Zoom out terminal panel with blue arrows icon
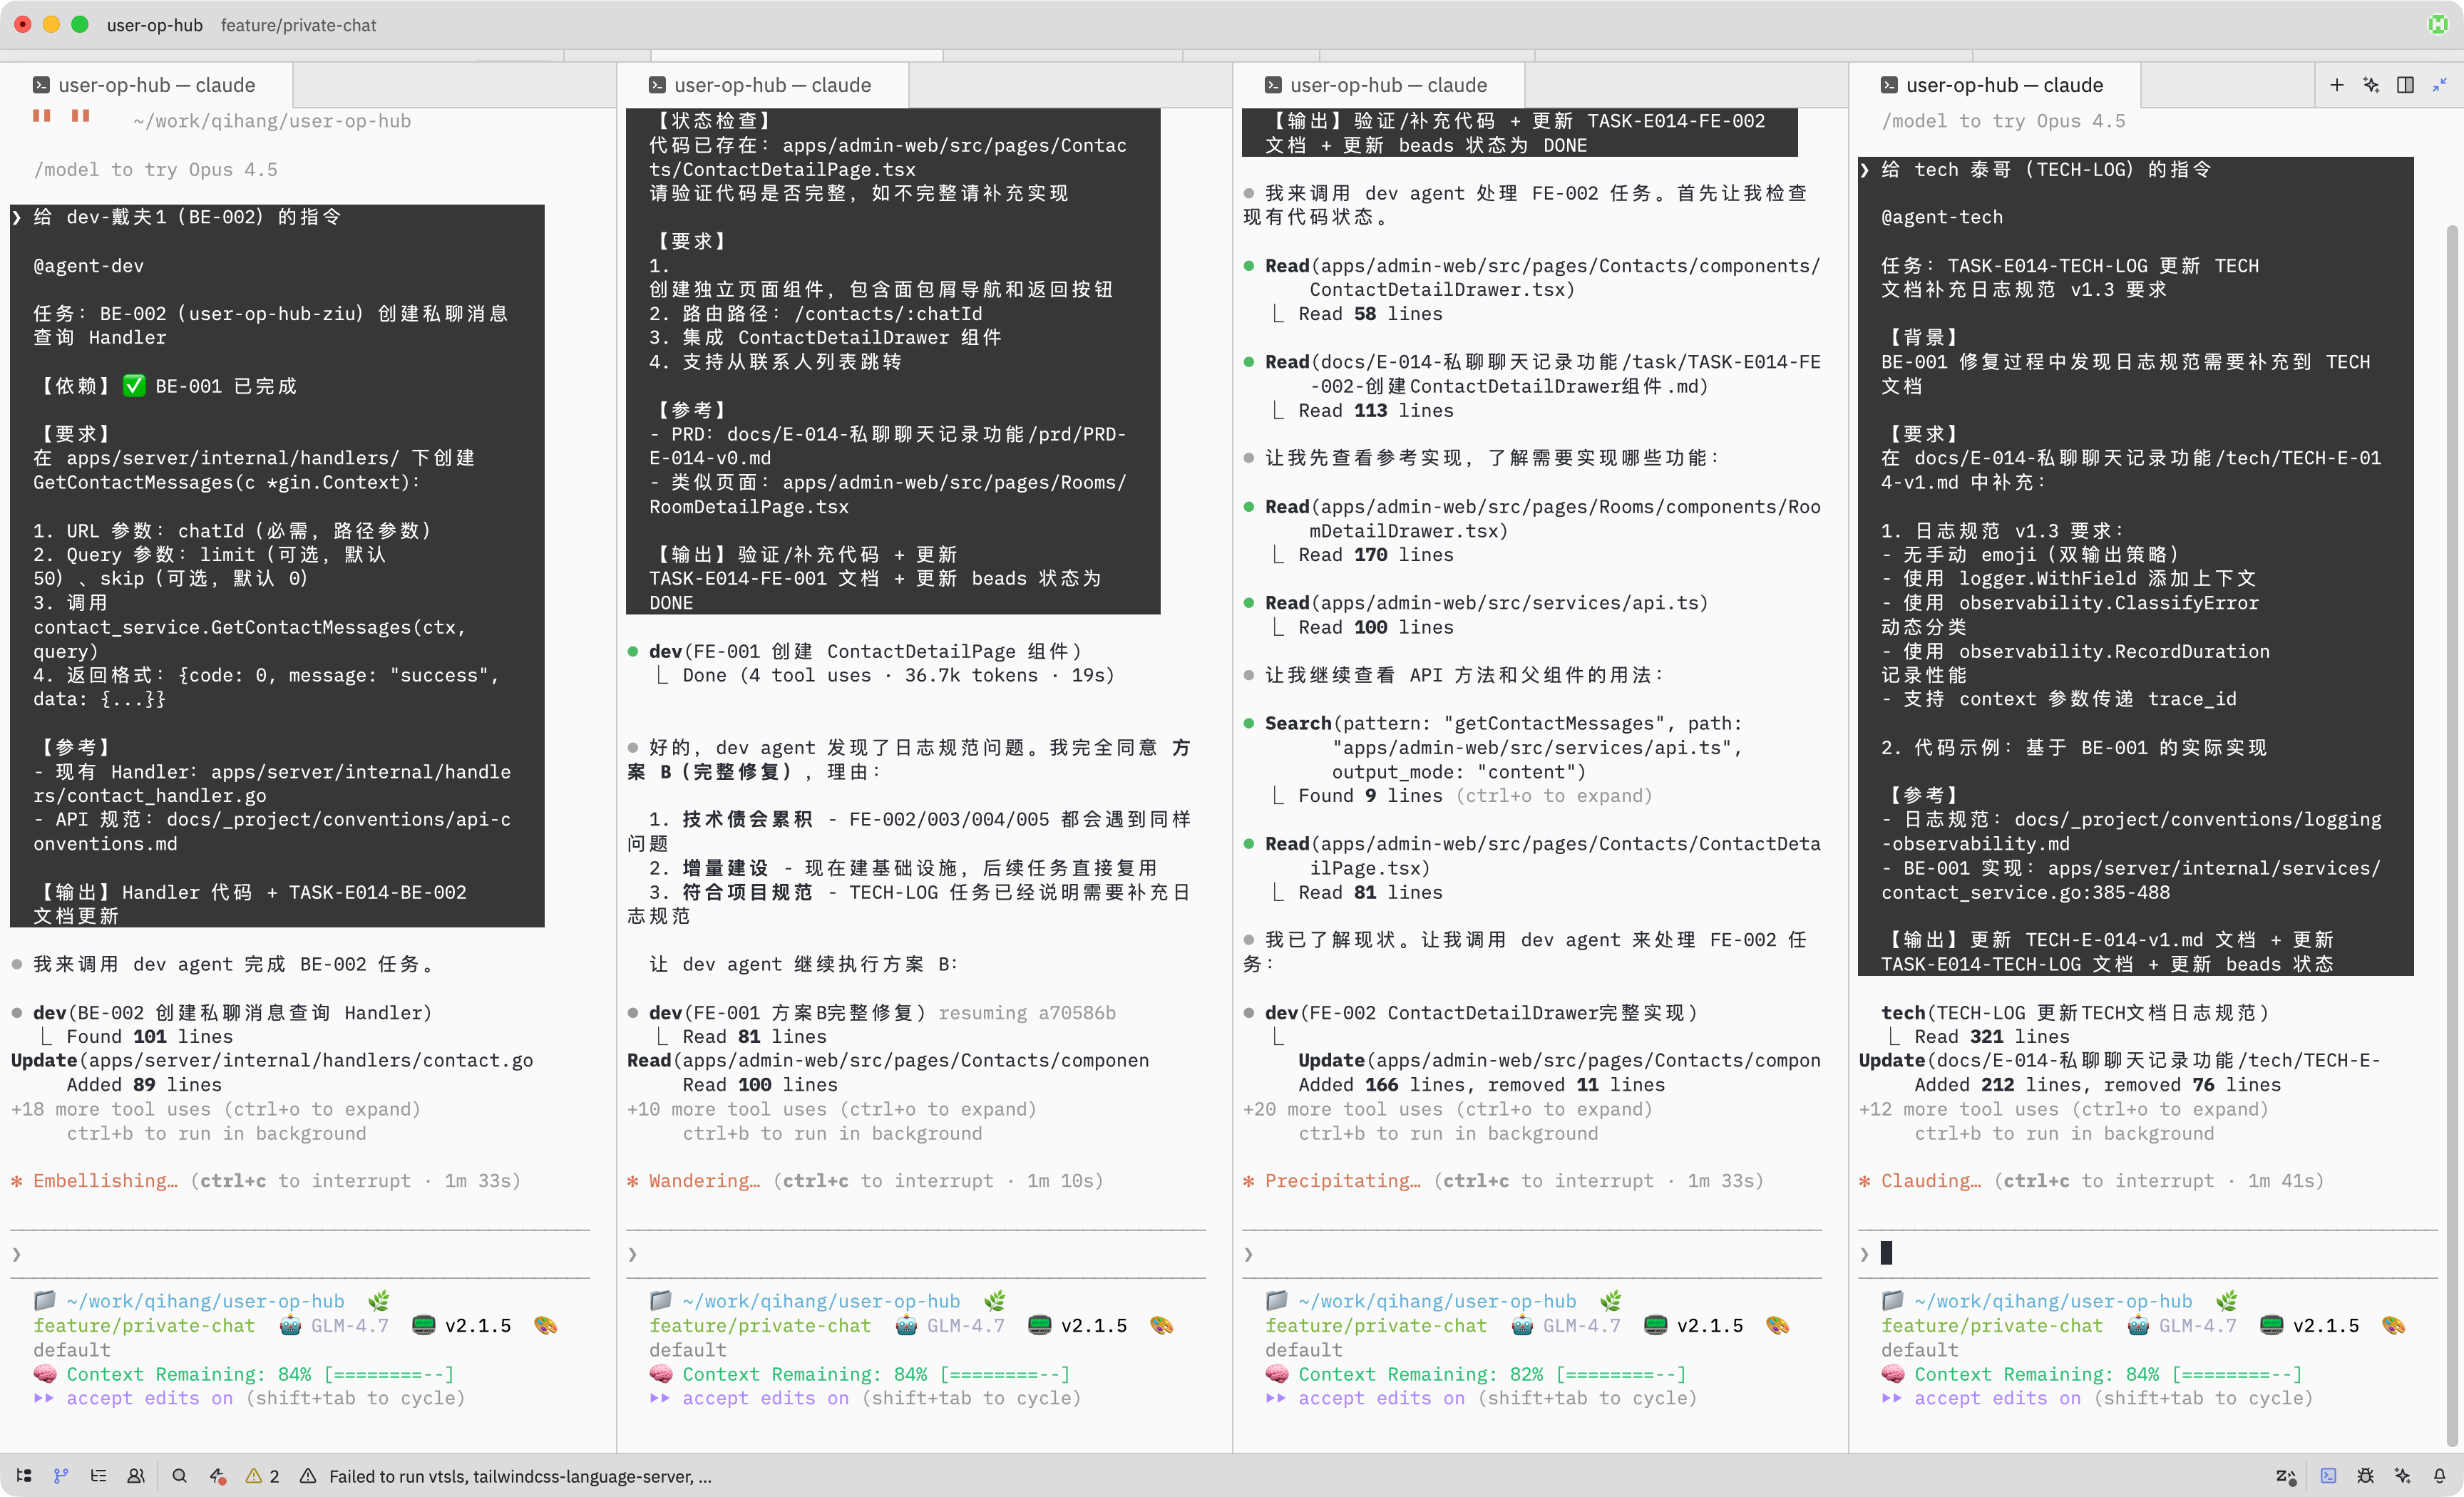Screen dimensions: 2464x1497 click(x=2440, y=85)
